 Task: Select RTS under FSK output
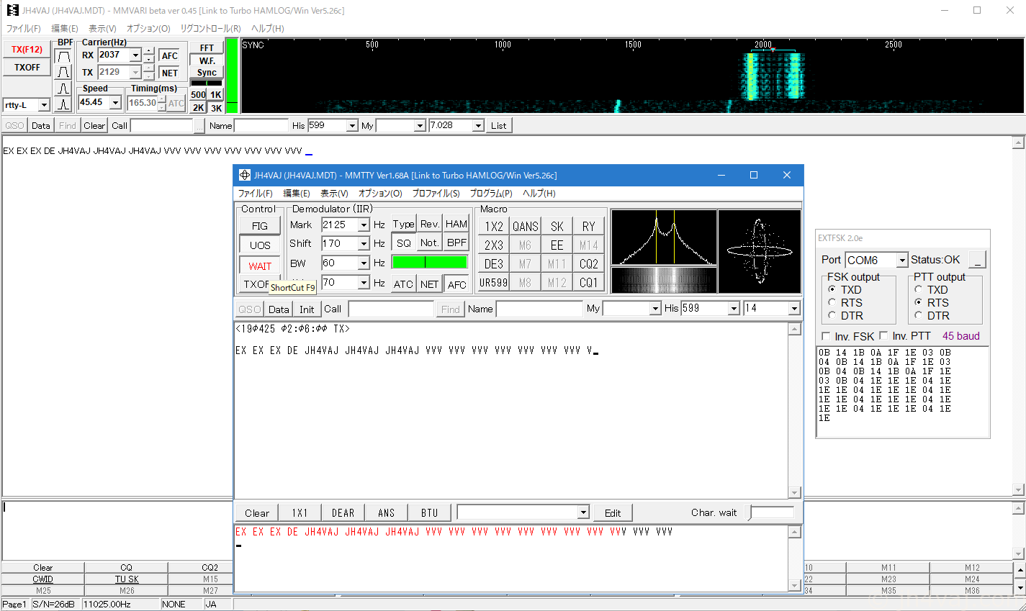click(845, 303)
